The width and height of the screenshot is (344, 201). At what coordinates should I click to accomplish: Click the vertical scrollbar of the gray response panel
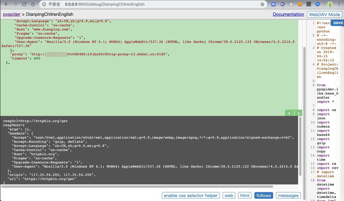pos(300,146)
